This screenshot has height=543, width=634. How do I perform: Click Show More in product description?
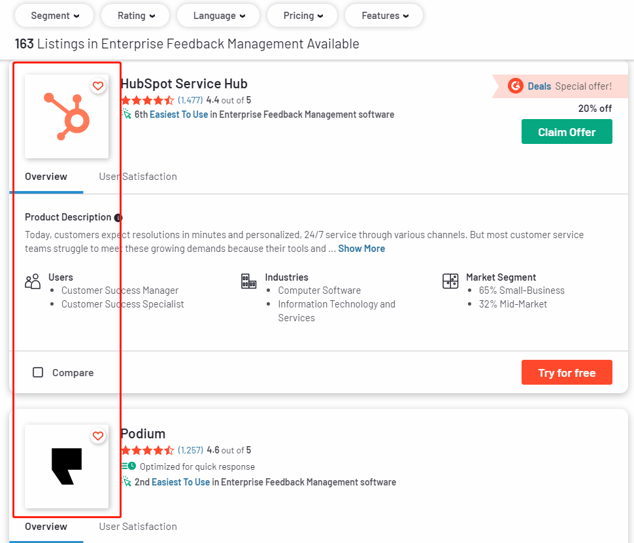pos(361,249)
